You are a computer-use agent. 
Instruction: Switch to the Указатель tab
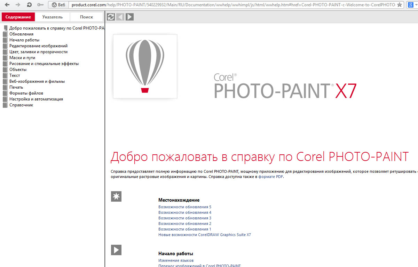52,17
